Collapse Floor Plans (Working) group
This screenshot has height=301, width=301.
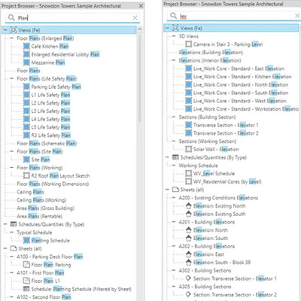[12, 168]
